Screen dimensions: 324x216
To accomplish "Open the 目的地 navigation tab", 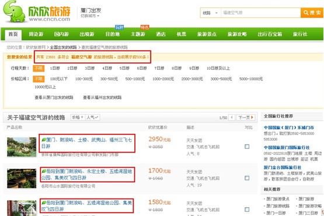I will tap(113, 34).
